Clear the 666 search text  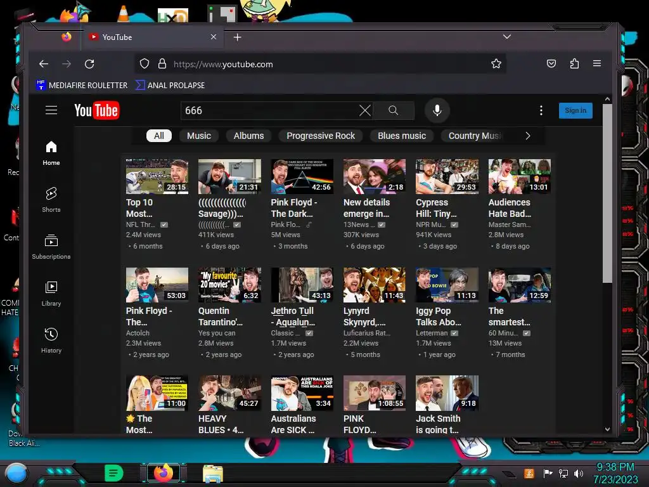[x=364, y=110]
